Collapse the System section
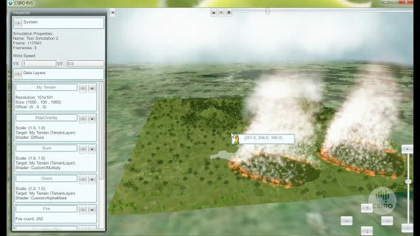 click(18, 23)
